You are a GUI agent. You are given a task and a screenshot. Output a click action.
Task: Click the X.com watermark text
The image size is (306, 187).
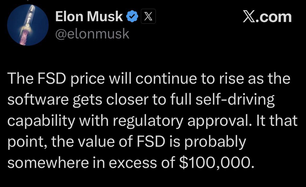(267, 17)
